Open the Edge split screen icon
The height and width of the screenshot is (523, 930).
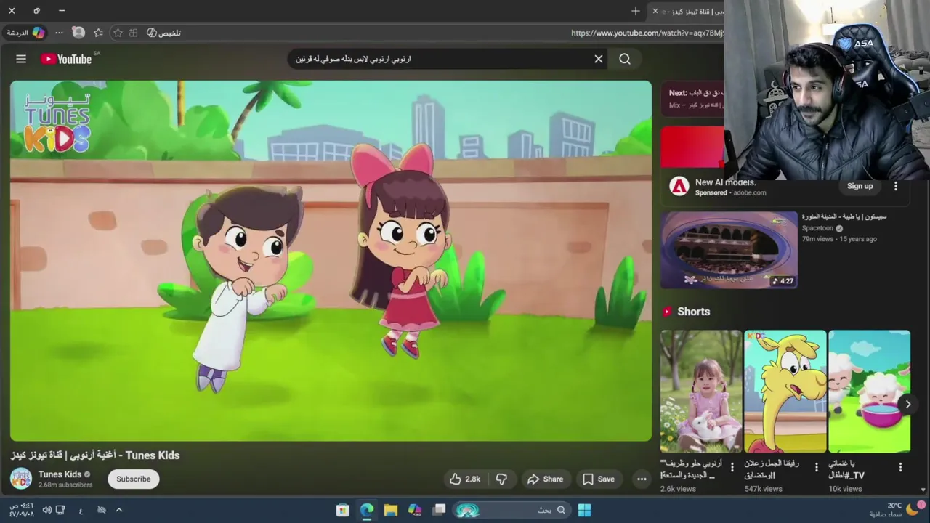point(134,33)
